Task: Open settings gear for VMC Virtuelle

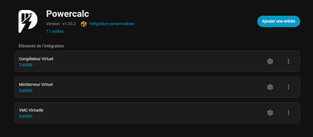Action: [270, 113]
